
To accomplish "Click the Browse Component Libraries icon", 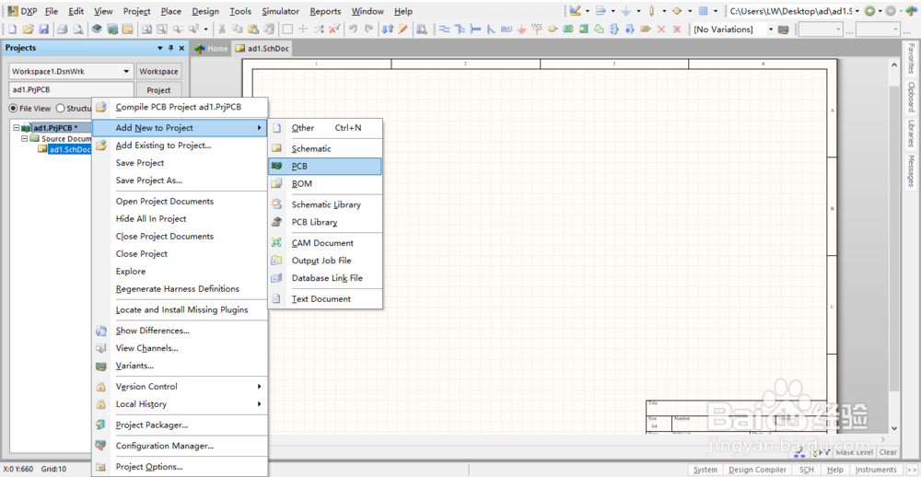I will tap(422, 29).
